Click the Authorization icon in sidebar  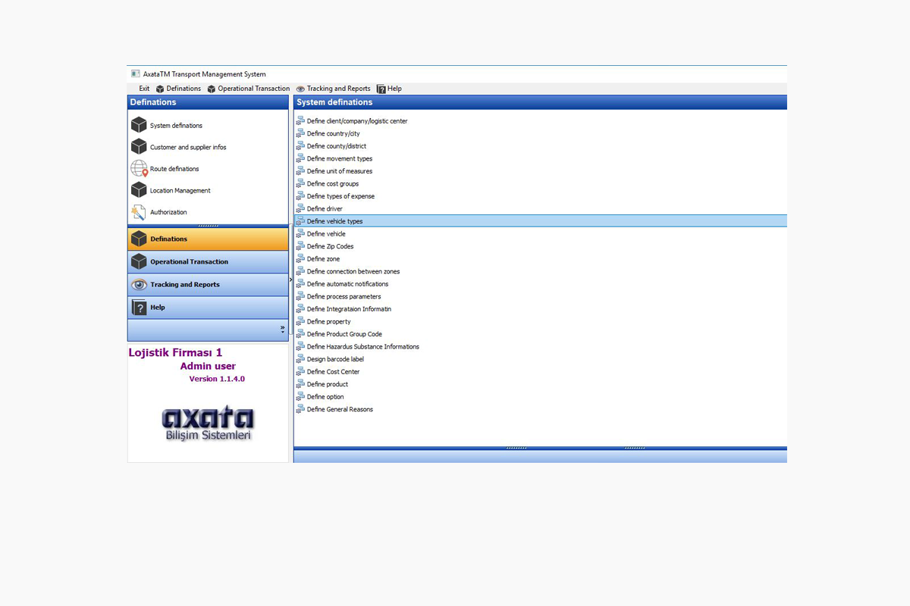click(x=139, y=212)
